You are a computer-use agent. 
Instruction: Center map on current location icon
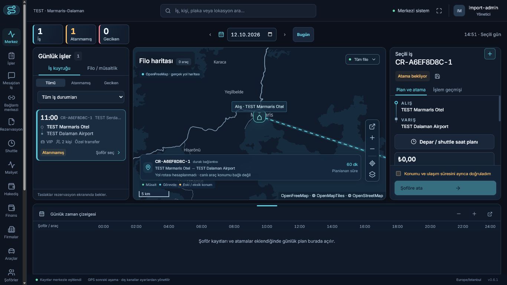click(x=372, y=163)
